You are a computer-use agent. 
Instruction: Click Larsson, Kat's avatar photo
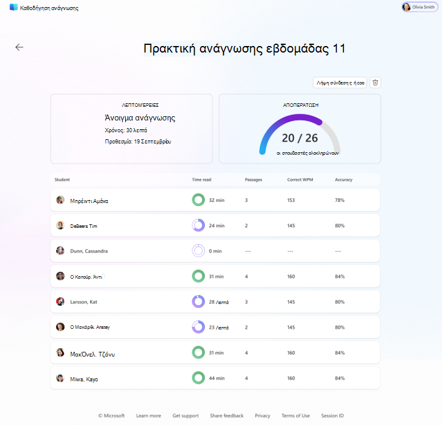coord(60,302)
